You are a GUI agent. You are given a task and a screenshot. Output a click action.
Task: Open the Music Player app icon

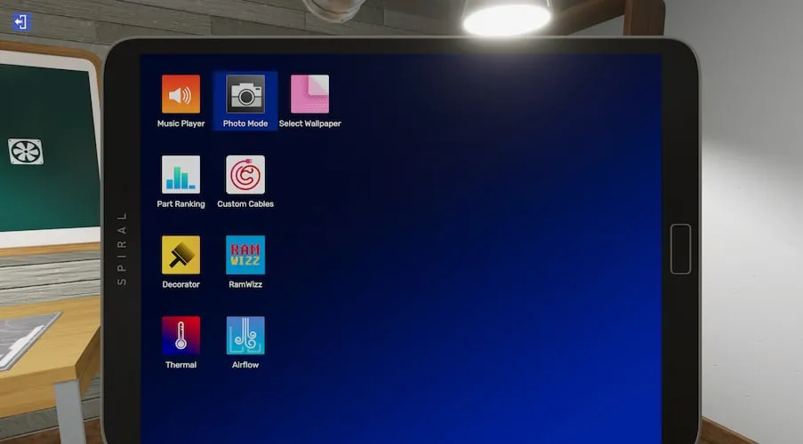click(181, 94)
